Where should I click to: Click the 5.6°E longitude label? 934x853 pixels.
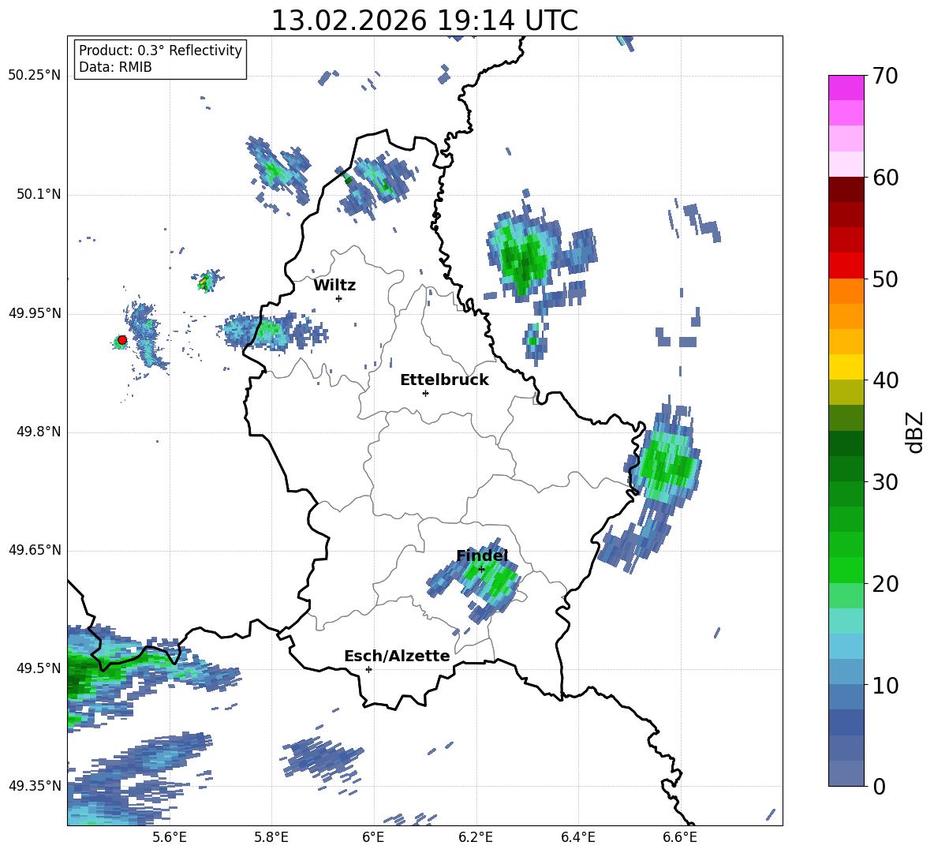170,837
